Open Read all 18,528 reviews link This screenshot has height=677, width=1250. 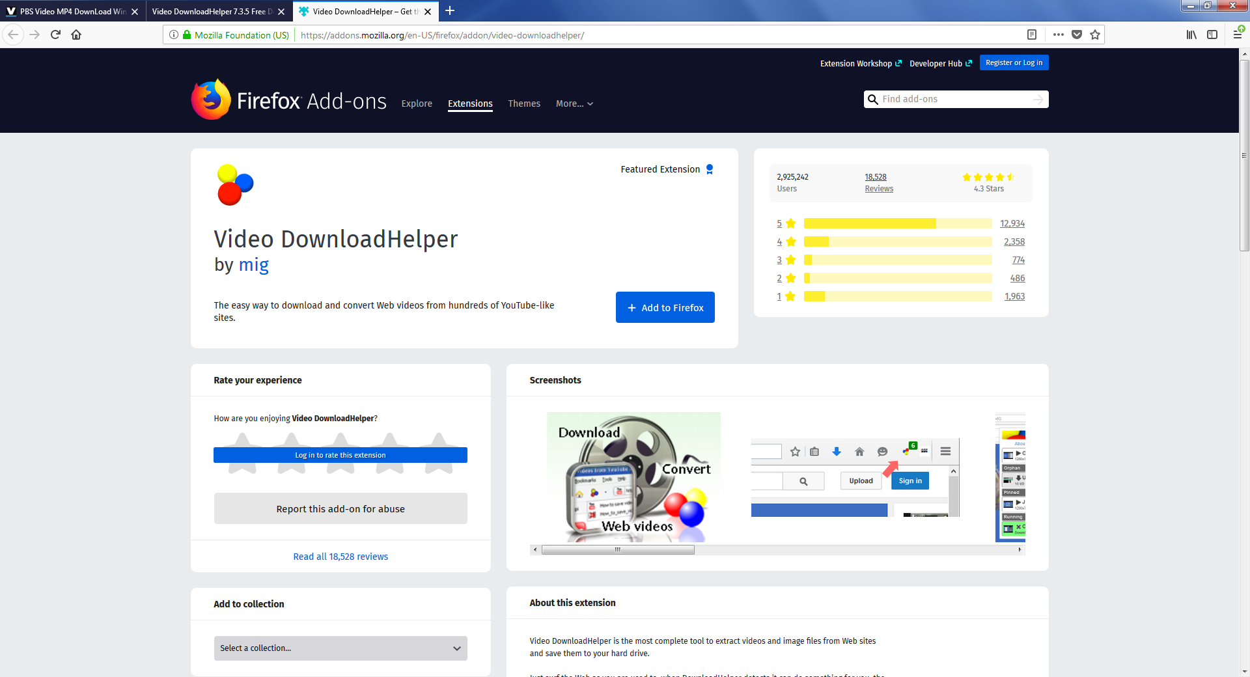click(x=340, y=557)
